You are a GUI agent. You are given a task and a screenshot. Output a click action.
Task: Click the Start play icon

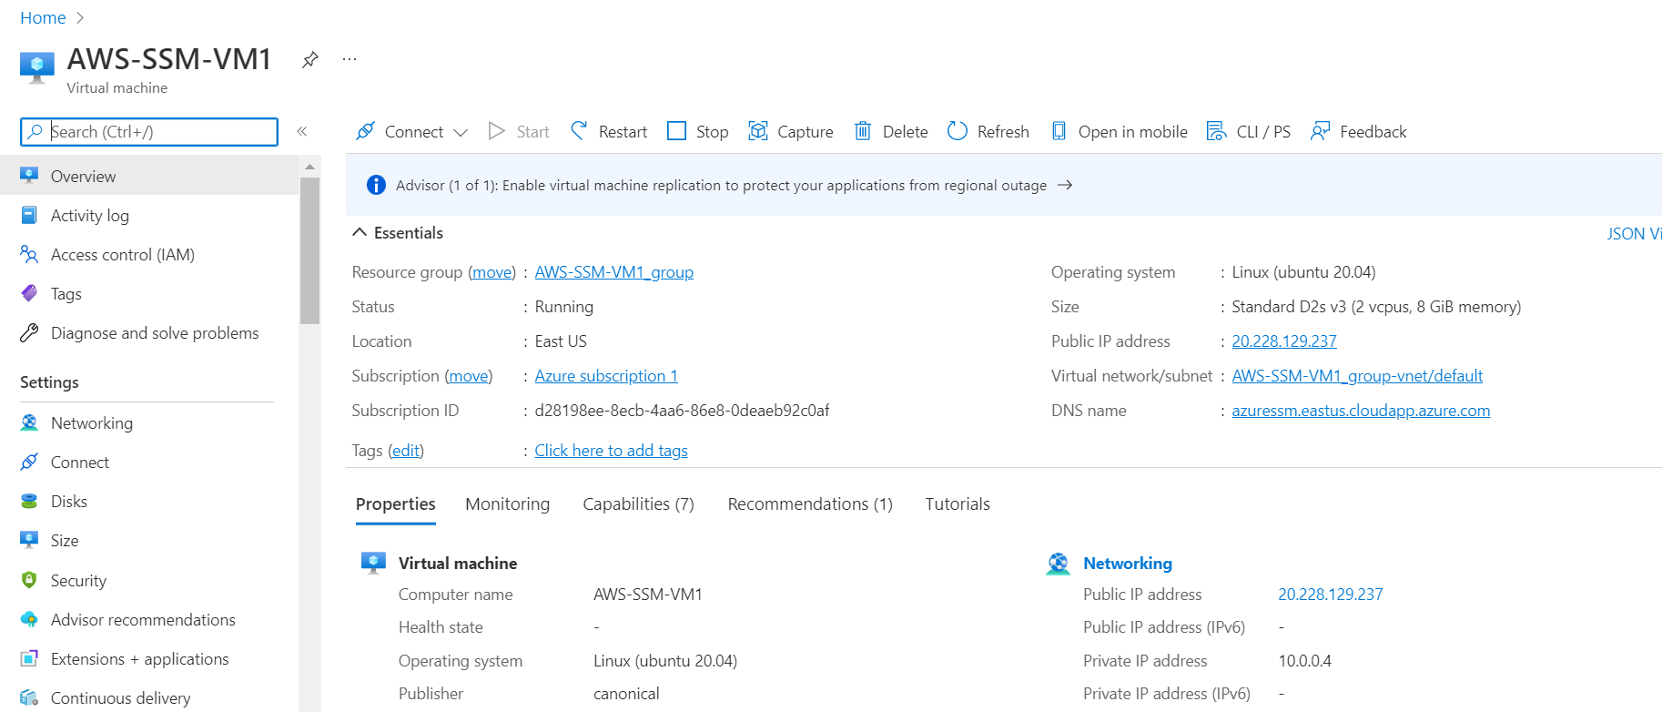tap(496, 131)
